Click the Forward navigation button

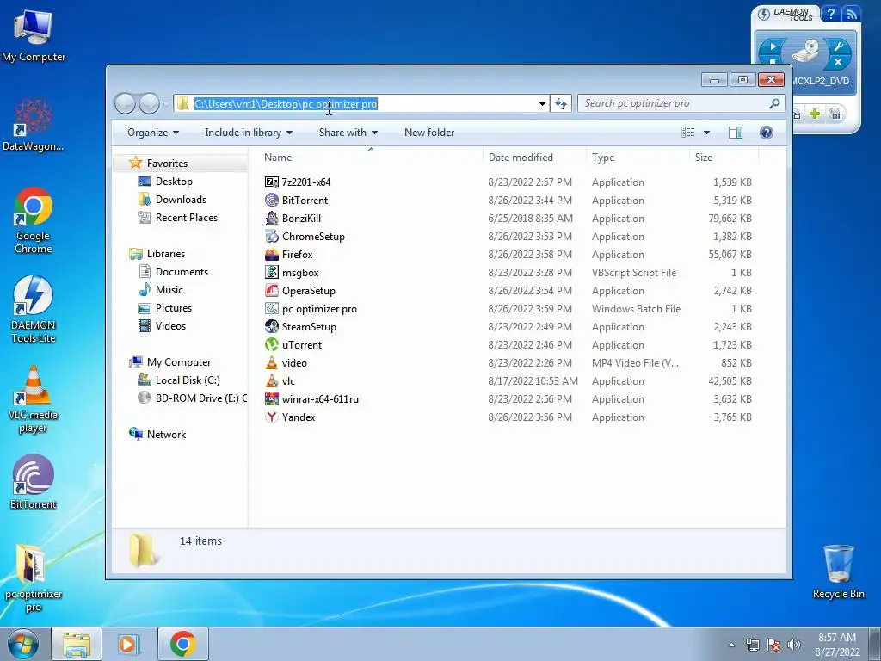149,103
